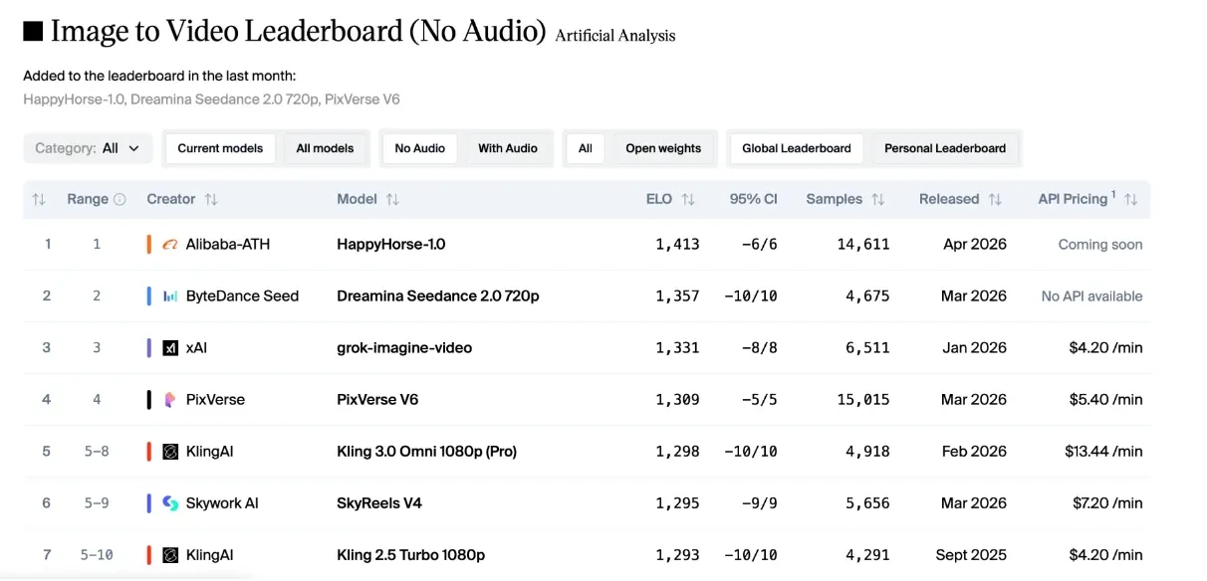This screenshot has width=1207, height=581.
Task: Sort by Creator using its arrows icon
Action: (210, 200)
